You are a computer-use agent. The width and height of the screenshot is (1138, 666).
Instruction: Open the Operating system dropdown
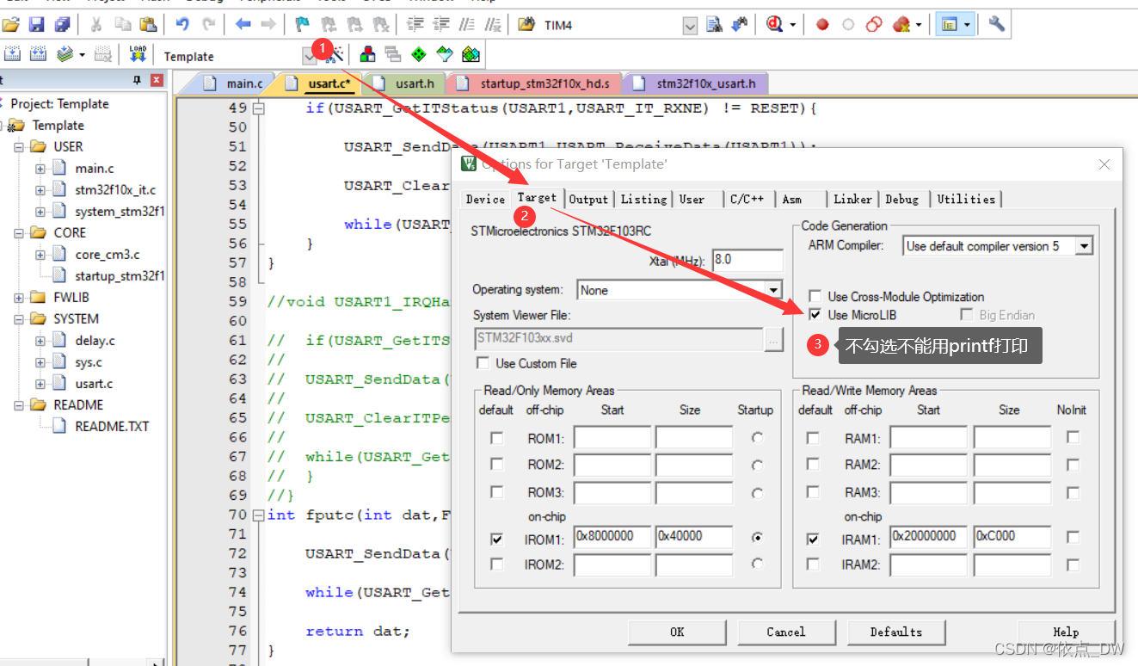(x=773, y=290)
